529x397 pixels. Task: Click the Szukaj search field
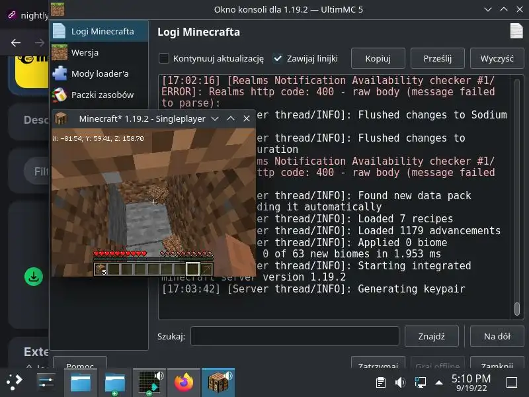pyautogui.click(x=294, y=336)
